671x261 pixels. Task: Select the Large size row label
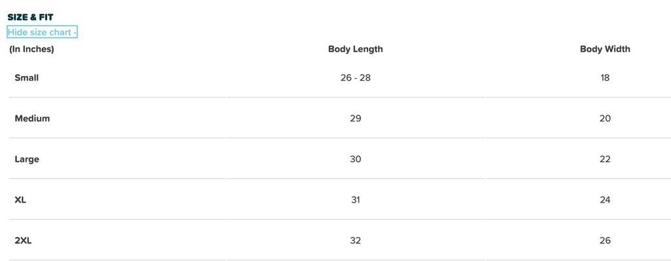point(27,159)
